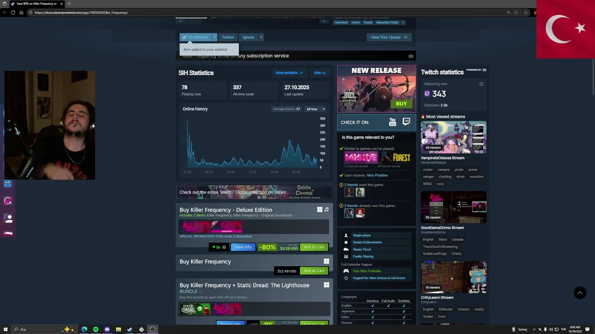Add Killer Frequency $12.49 to cart

314,271
